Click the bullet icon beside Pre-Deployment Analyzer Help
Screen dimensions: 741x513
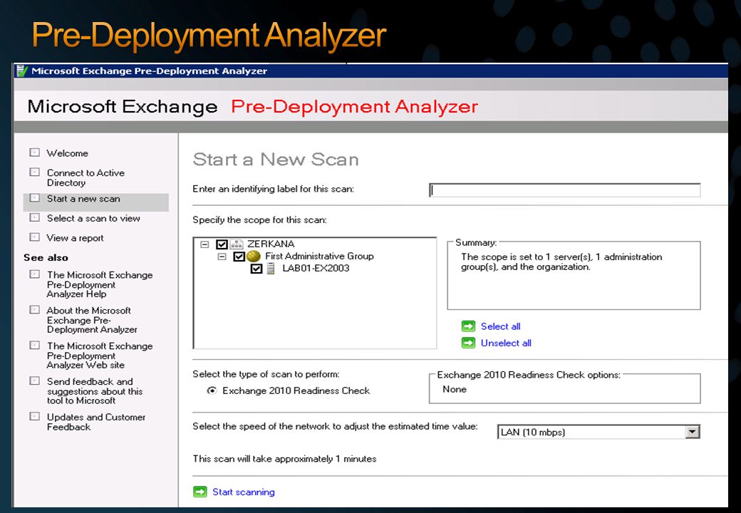coord(34,274)
